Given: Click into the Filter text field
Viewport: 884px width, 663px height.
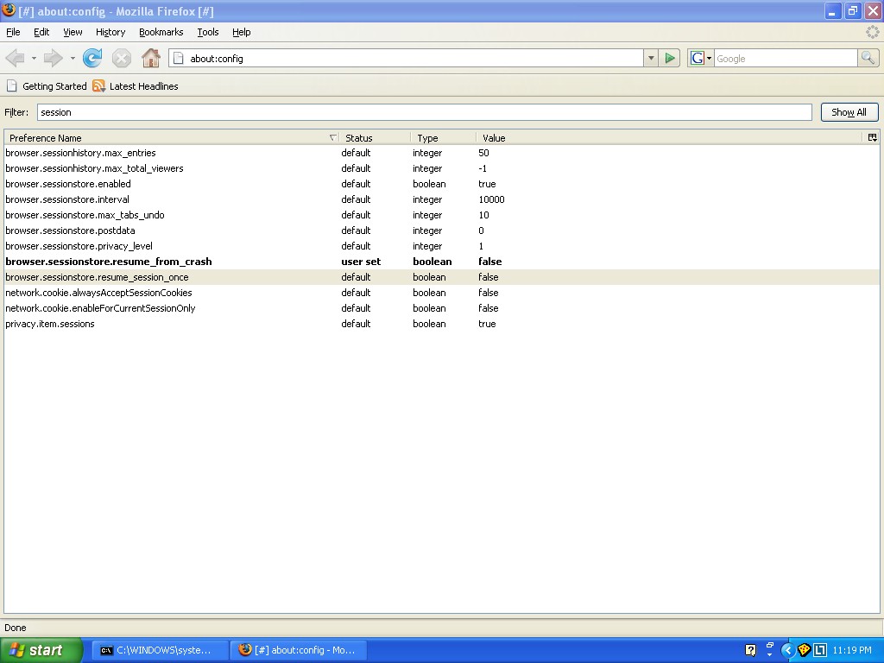Looking at the screenshot, I should 425,112.
